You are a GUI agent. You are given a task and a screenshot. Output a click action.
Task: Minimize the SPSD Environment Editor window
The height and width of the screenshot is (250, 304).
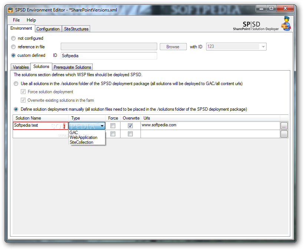click(x=261, y=8)
